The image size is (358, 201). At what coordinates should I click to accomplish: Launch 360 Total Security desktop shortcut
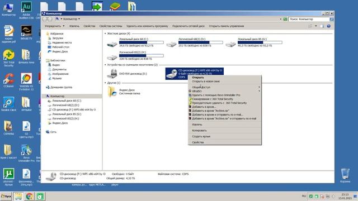(9, 58)
